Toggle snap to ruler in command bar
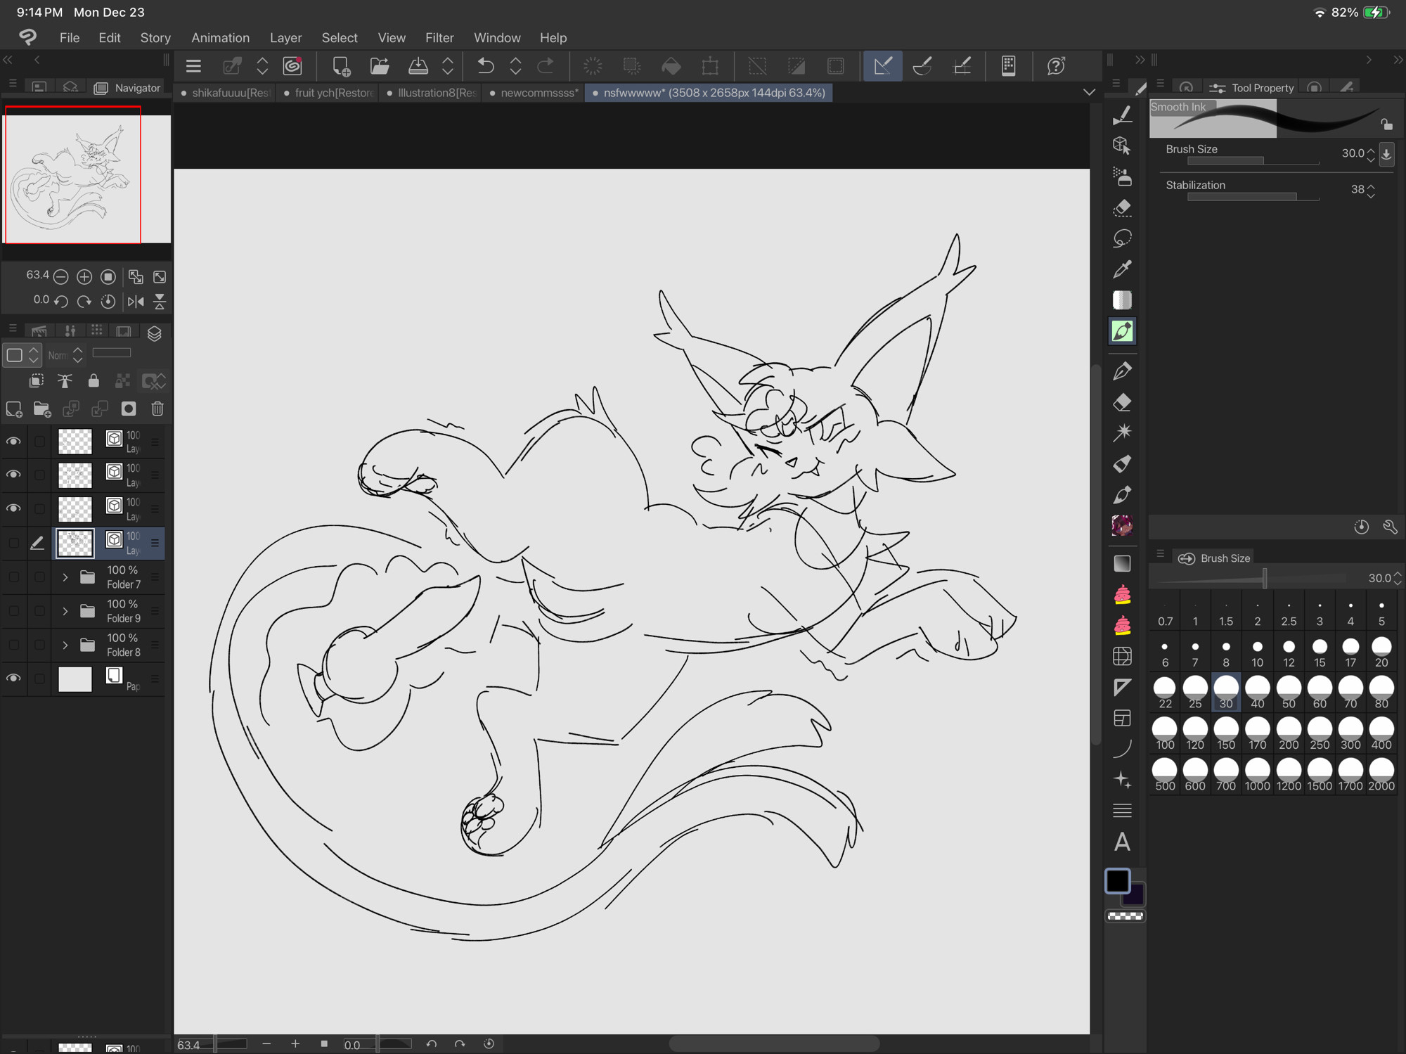 (882, 66)
